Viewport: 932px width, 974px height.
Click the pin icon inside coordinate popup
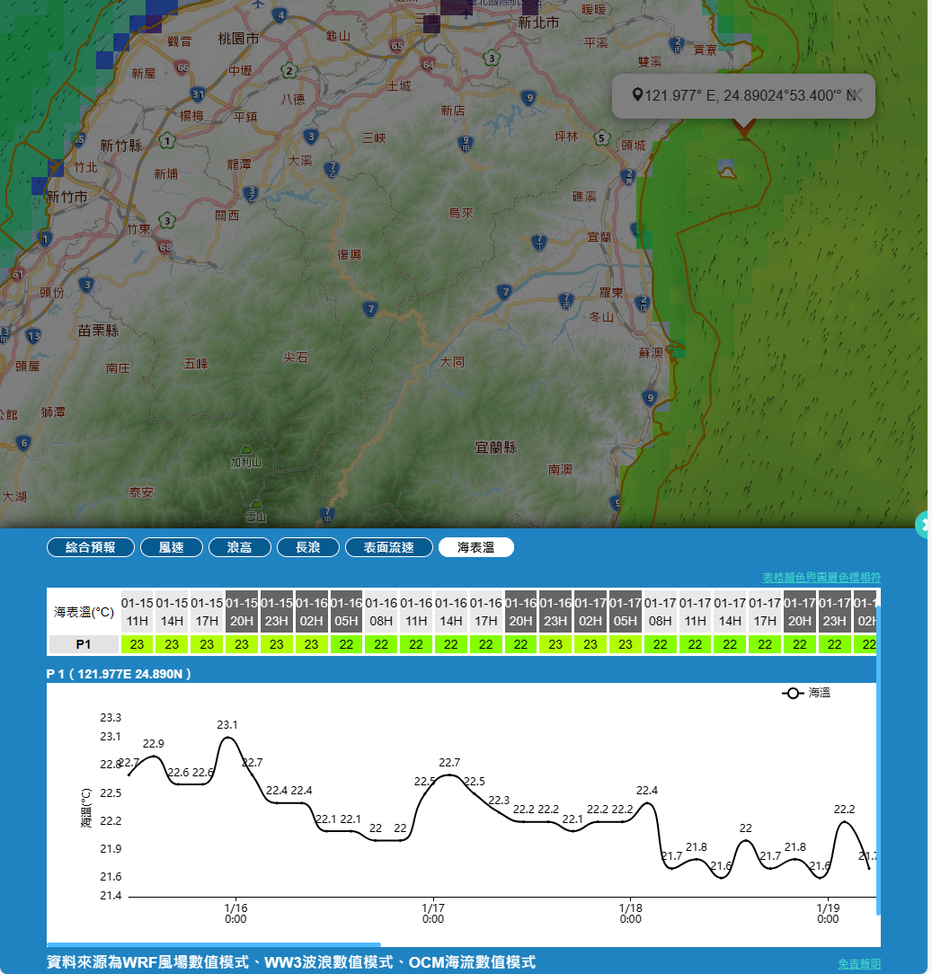click(637, 95)
